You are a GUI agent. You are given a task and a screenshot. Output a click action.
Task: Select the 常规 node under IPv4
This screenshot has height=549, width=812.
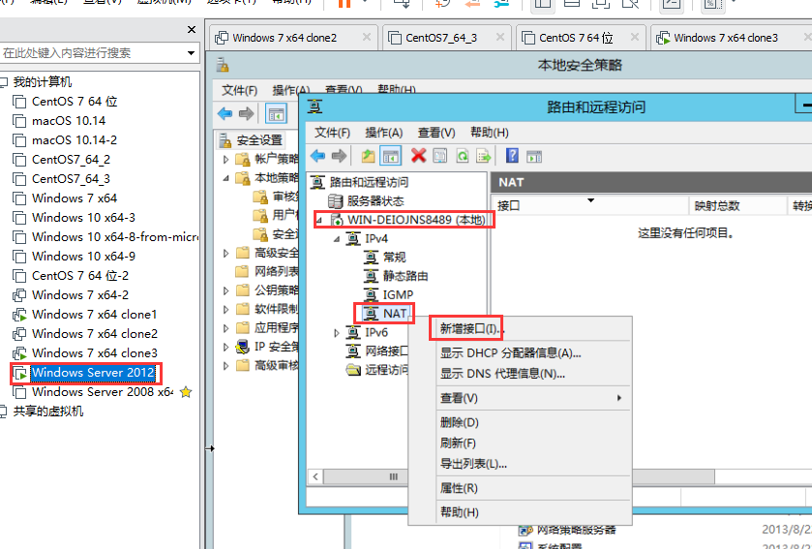point(394,257)
